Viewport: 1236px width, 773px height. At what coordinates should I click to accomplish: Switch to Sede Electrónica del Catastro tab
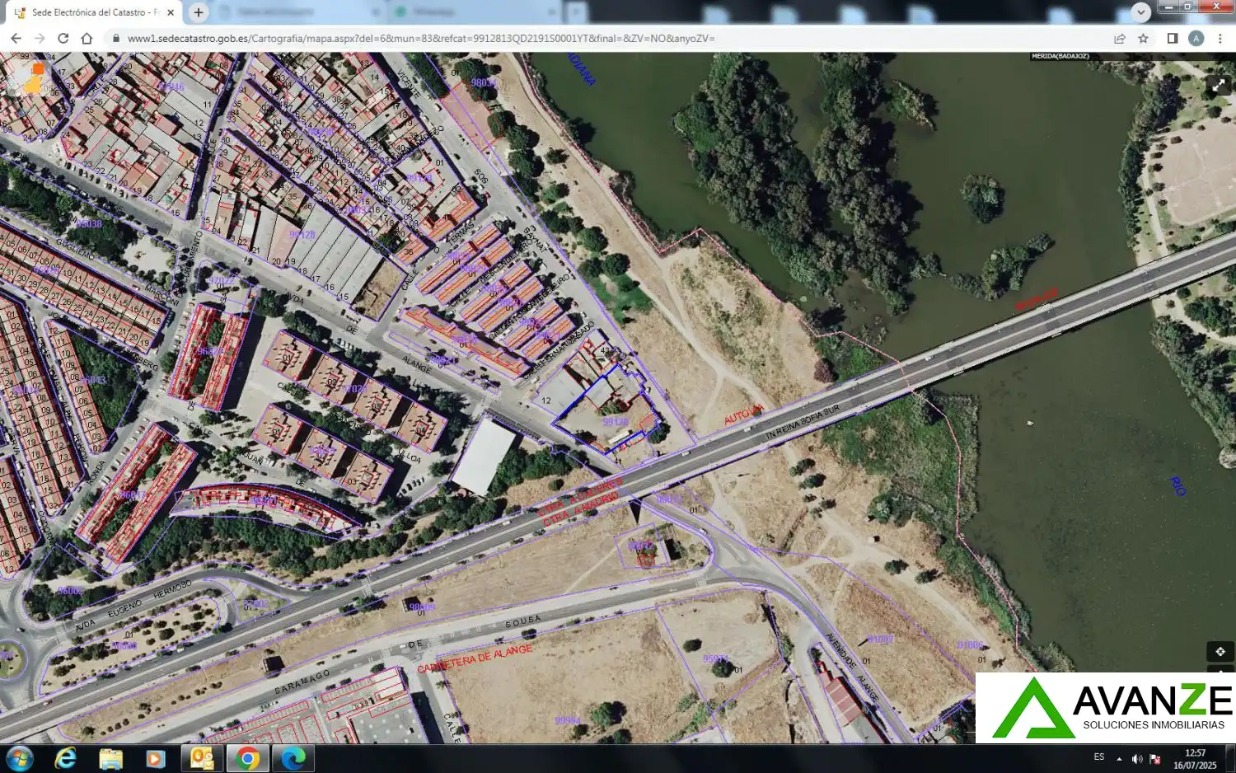coord(94,12)
